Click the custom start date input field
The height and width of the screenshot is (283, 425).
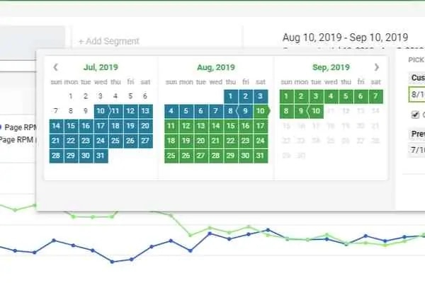(x=417, y=95)
